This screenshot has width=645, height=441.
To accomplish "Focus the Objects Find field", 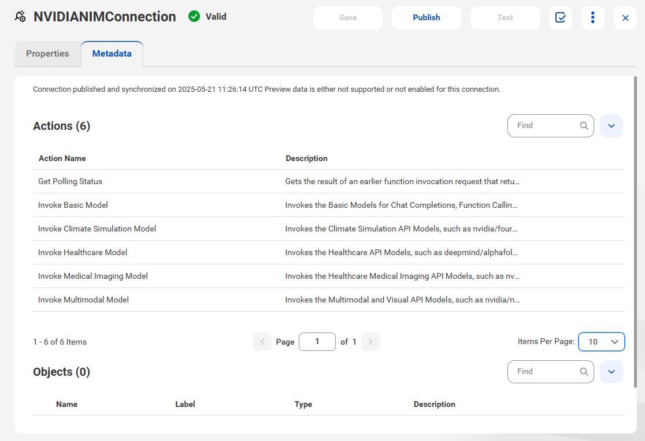I will coord(550,372).
